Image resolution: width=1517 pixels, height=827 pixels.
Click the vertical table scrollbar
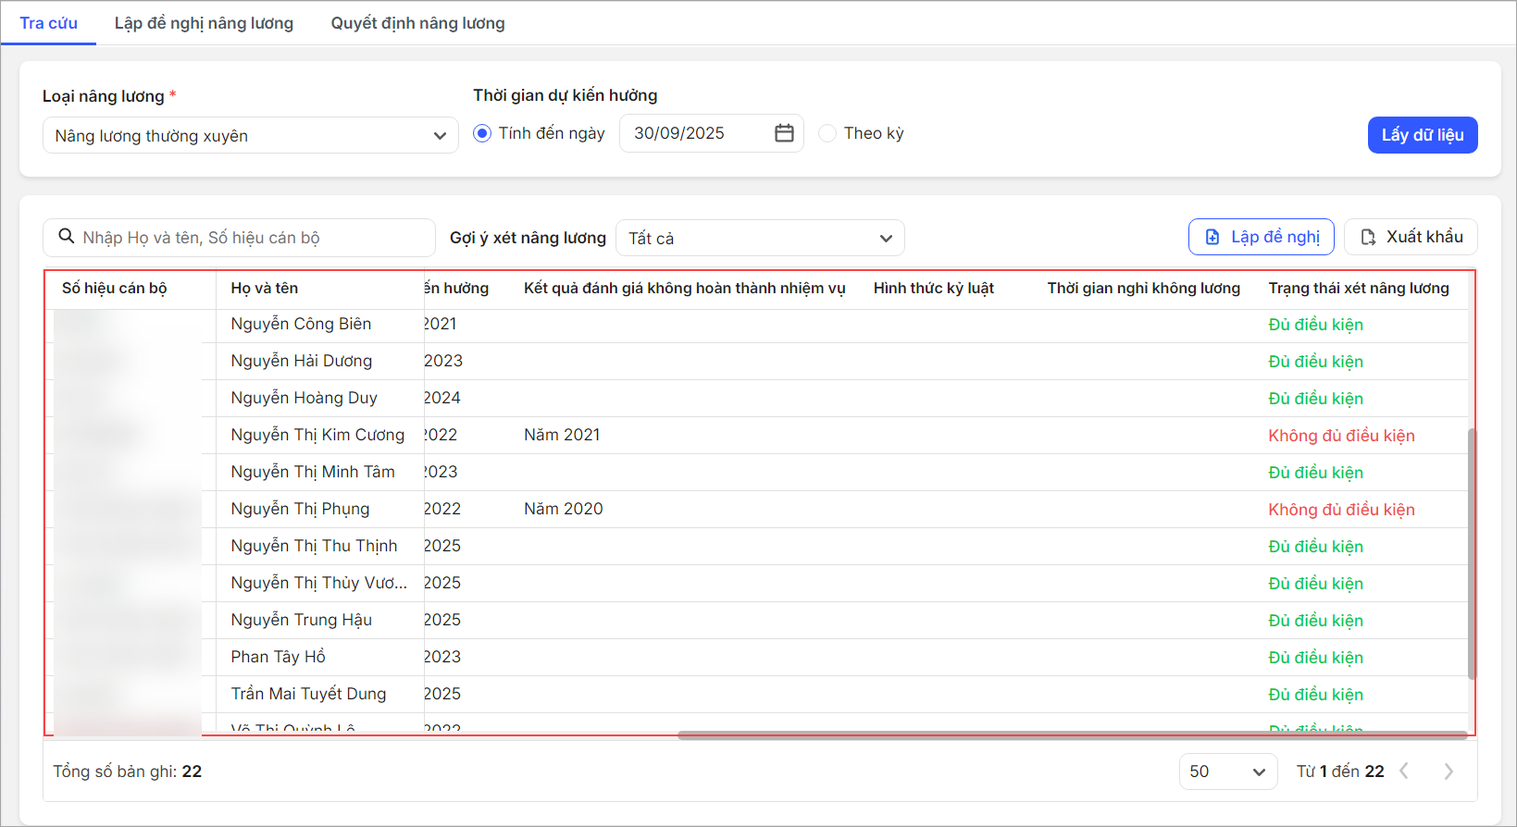[x=1472, y=553]
